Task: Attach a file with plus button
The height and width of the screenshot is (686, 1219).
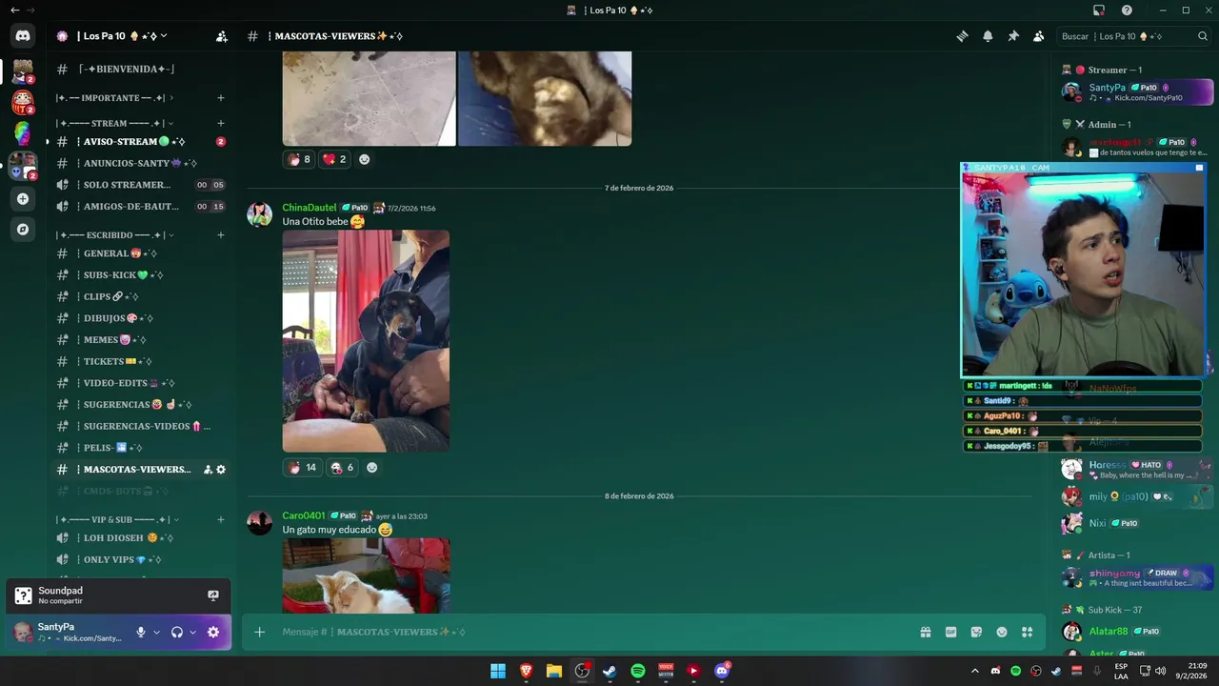Action: (x=259, y=632)
